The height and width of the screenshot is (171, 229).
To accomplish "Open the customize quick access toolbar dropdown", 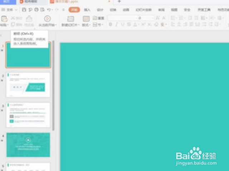I will 63,10.
